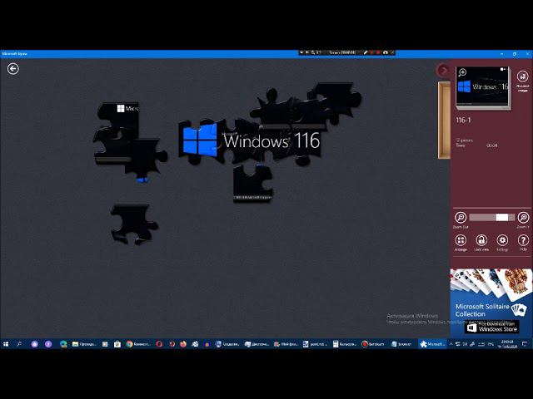Open Microsoft Store in taskbar
This screenshot has height=399, width=533.
coord(117,344)
